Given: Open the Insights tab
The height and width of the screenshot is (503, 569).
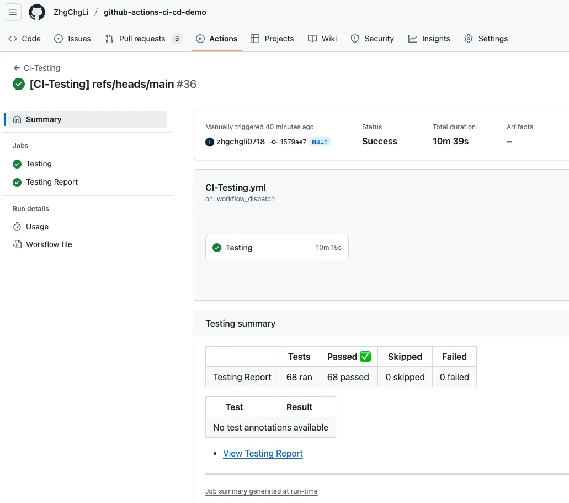Looking at the screenshot, I should tap(429, 39).
